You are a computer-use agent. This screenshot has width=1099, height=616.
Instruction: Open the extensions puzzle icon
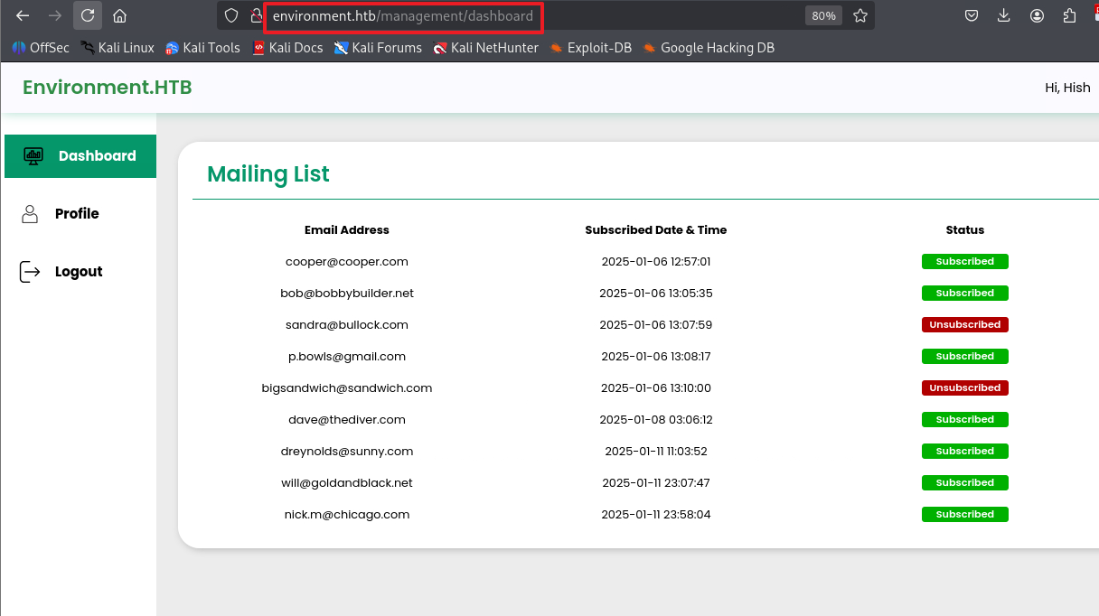[1070, 15]
